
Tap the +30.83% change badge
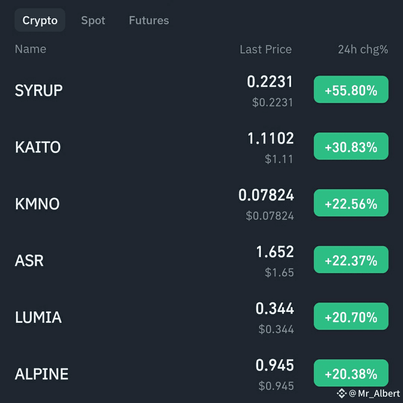click(351, 146)
